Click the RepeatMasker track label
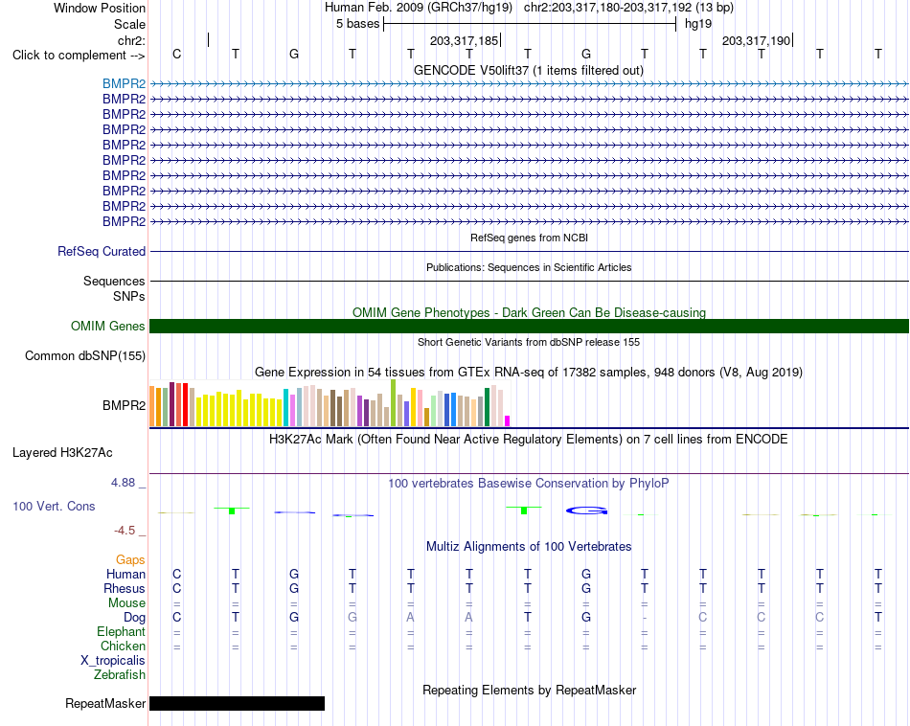The height and width of the screenshot is (726, 910). click(x=105, y=703)
